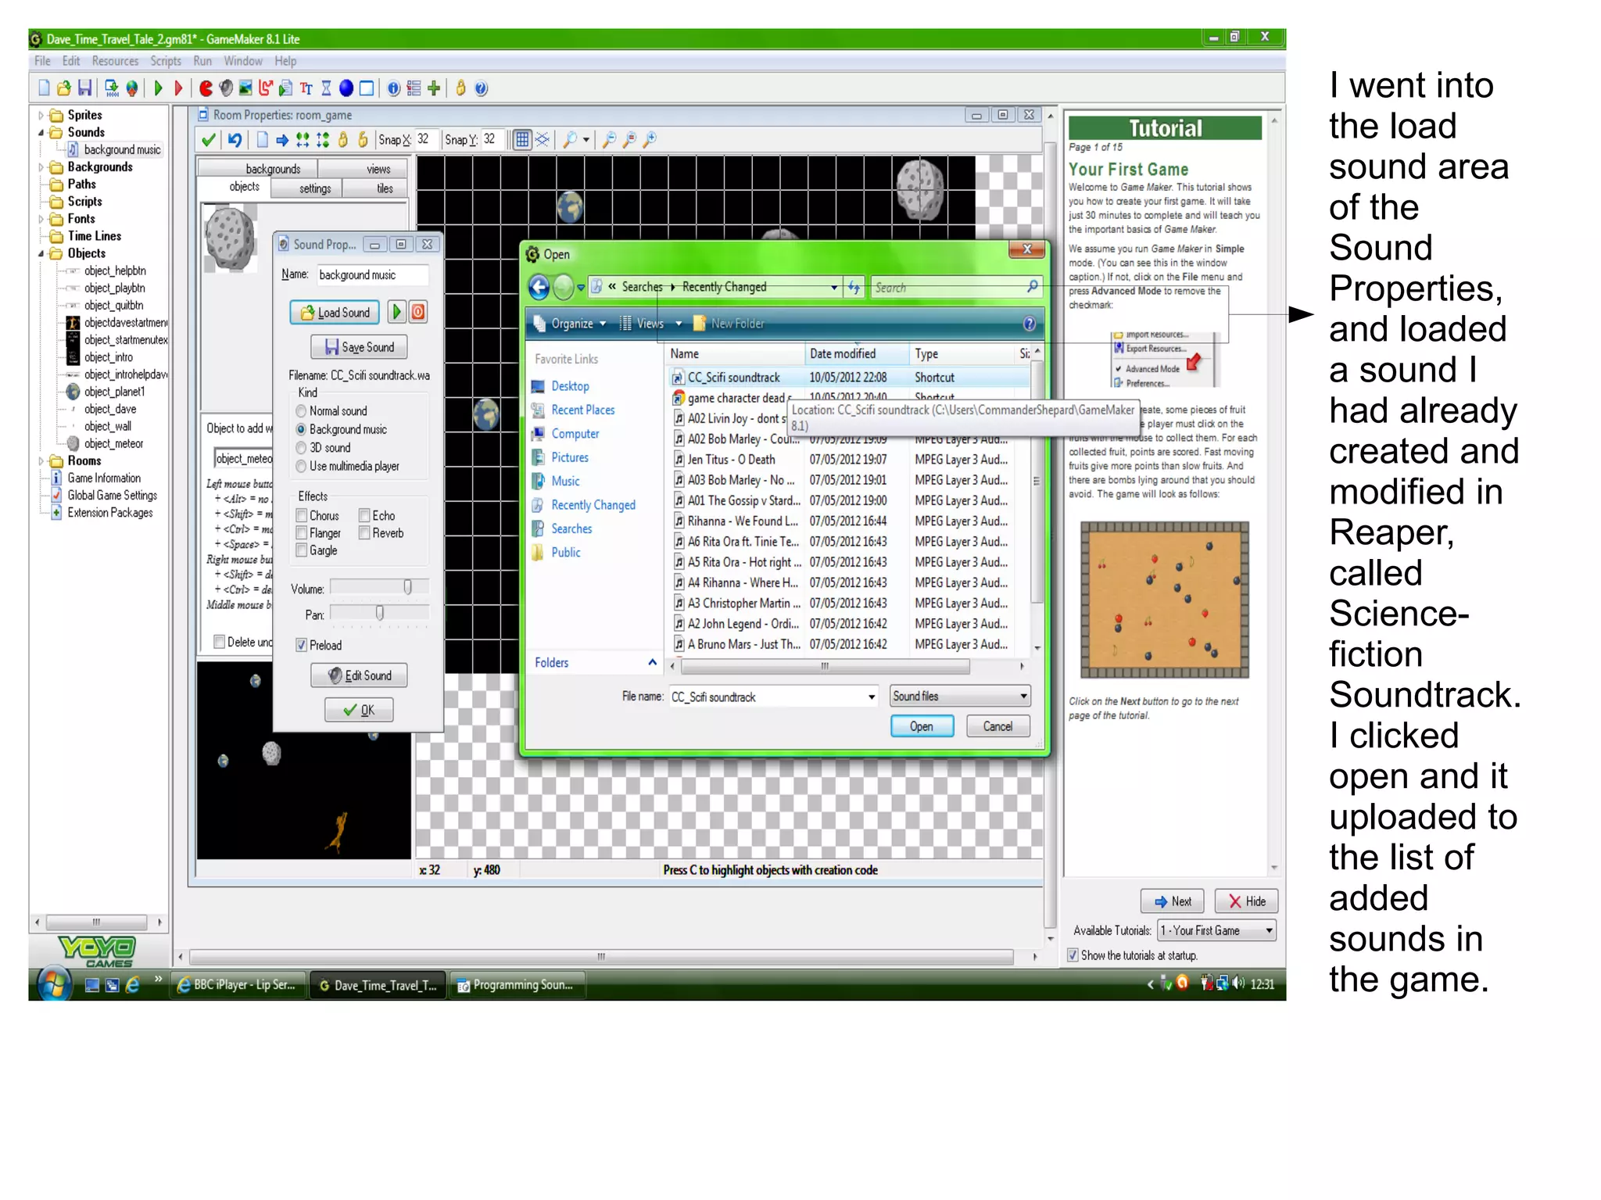The width and height of the screenshot is (1601, 1200).
Task: Click the Create a sprite Pac-Man icon
Action: [x=206, y=88]
